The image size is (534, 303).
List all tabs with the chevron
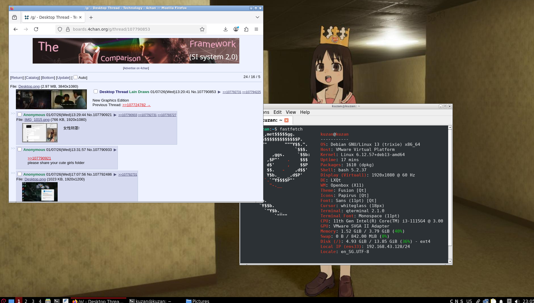pyautogui.click(x=257, y=17)
